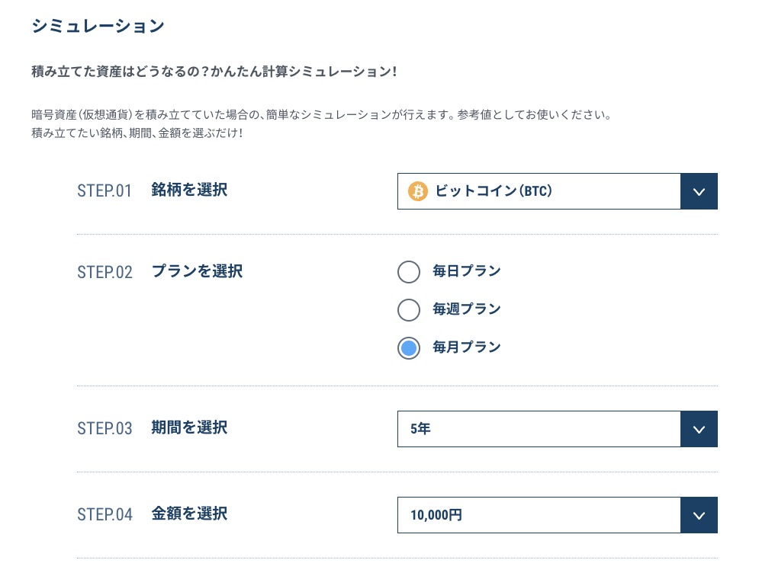Click the シミュレーション page heading
This screenshot has width=775, height=576.
point(98,26)
